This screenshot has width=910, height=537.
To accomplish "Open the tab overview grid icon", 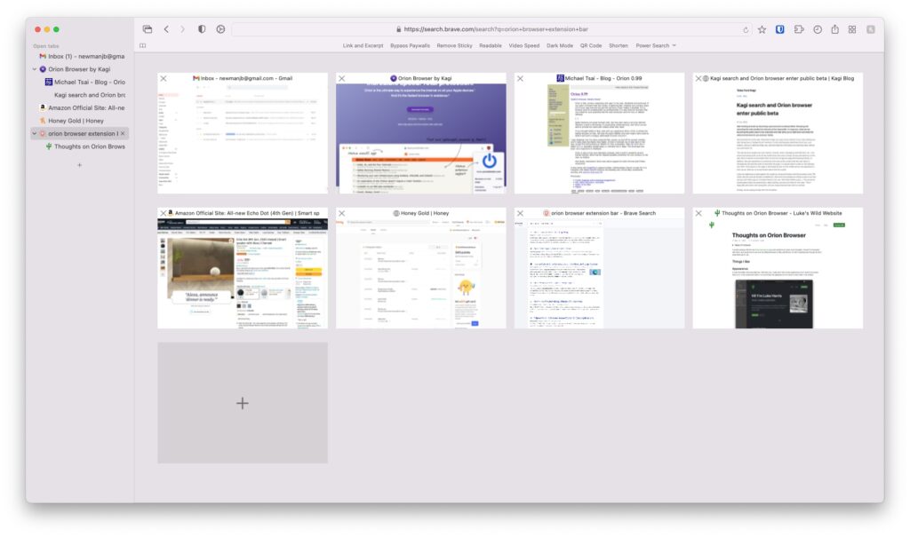I will pos(852,29).
